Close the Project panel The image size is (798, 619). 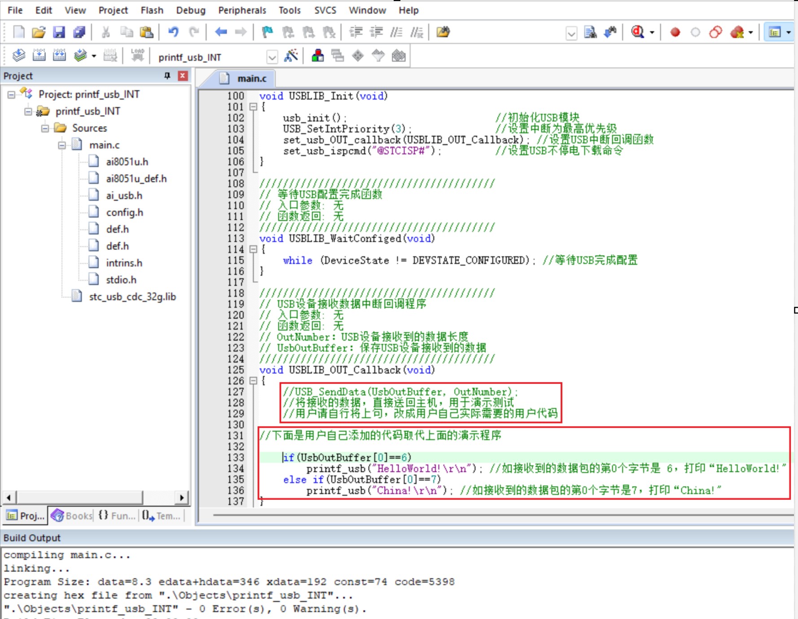[183, 75]
